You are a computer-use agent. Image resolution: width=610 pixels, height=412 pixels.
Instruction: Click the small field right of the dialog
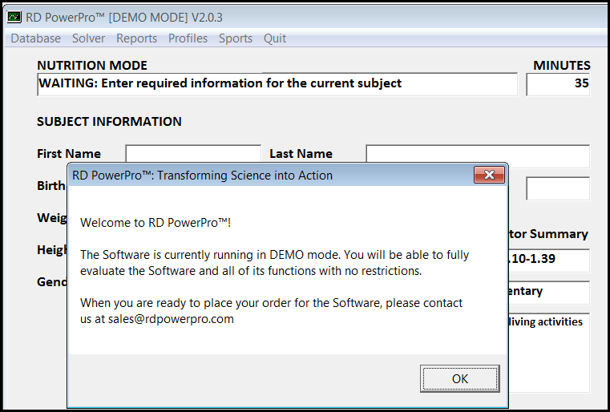click(x=558, y=188)
